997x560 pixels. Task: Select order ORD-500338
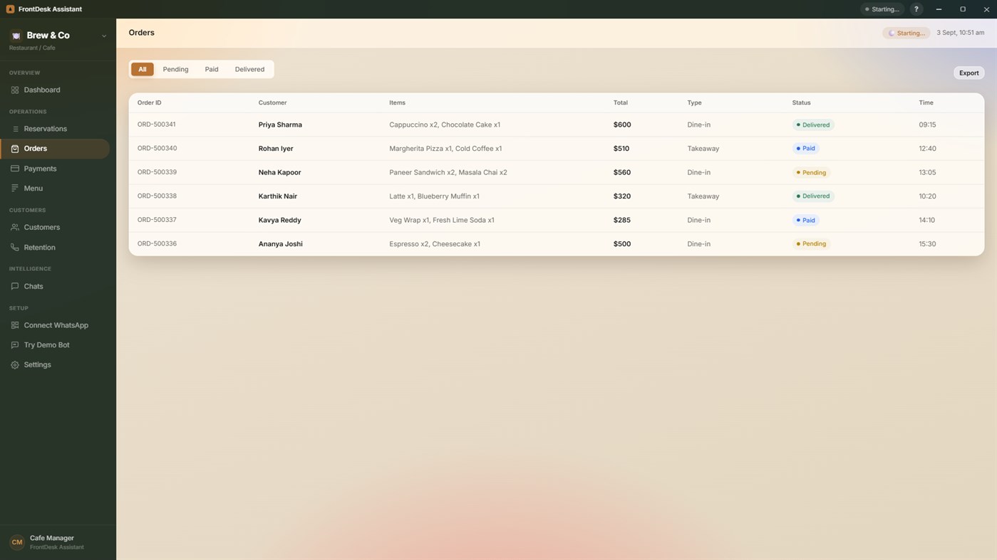click(x=157, y=196)
